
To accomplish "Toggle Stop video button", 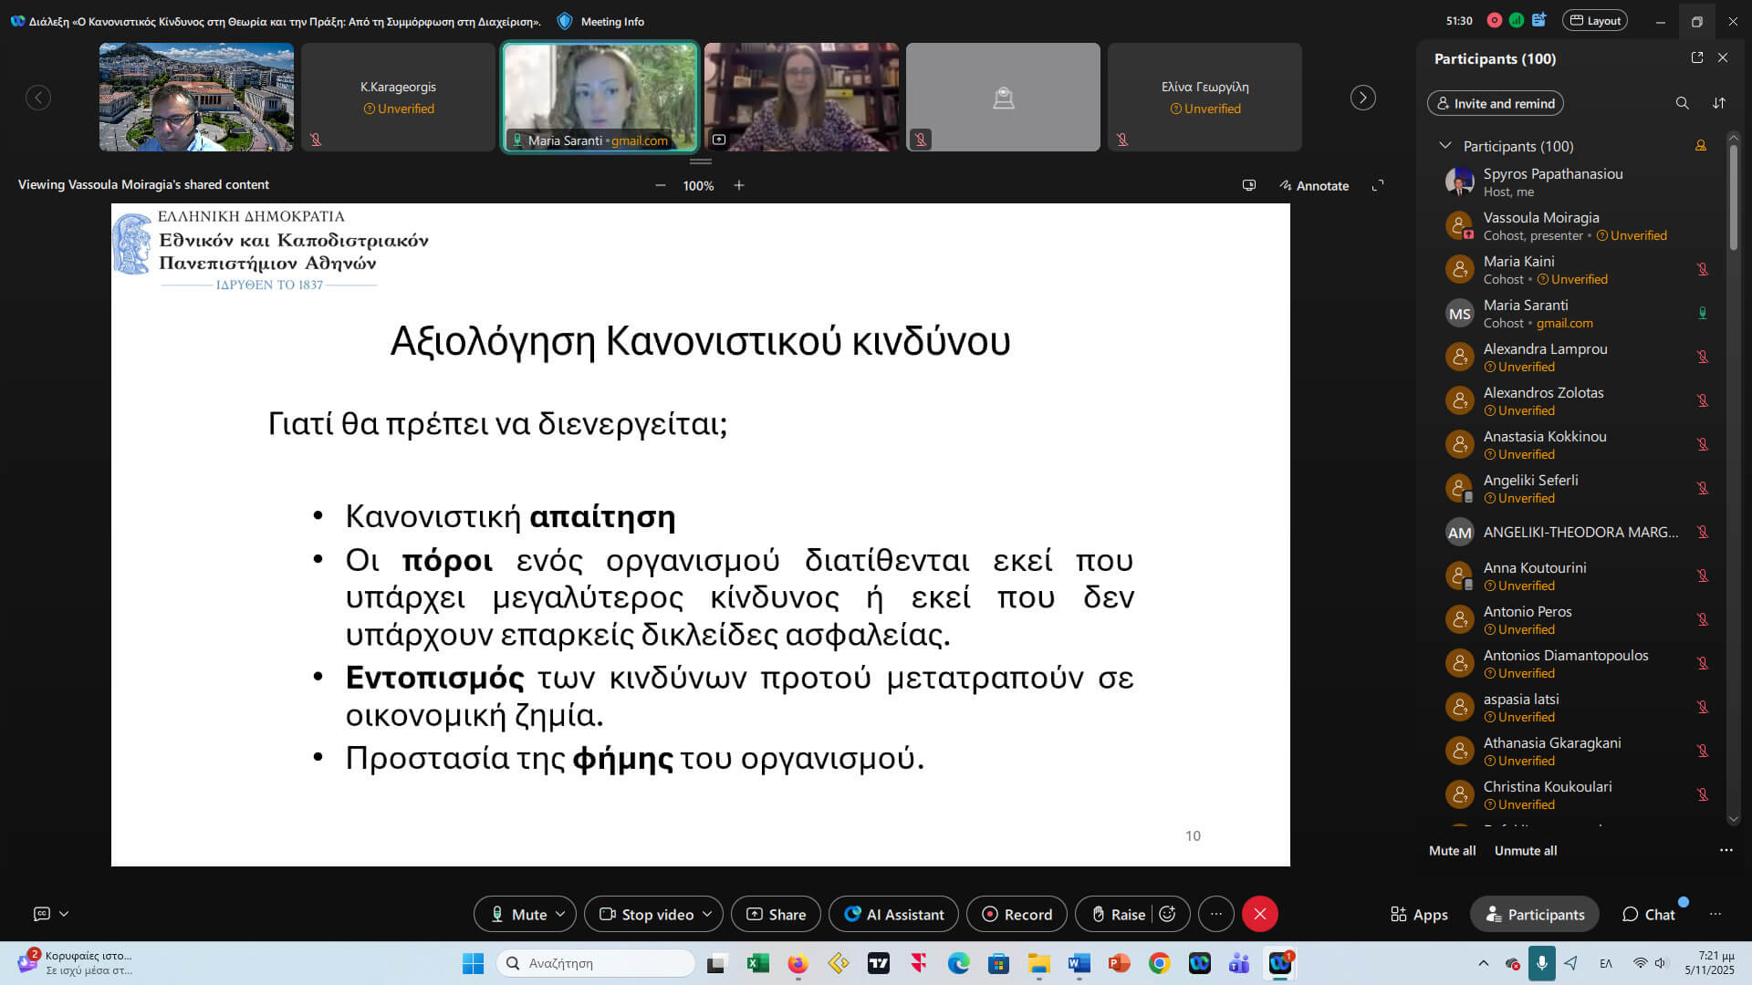I will (x=646, y=914).
